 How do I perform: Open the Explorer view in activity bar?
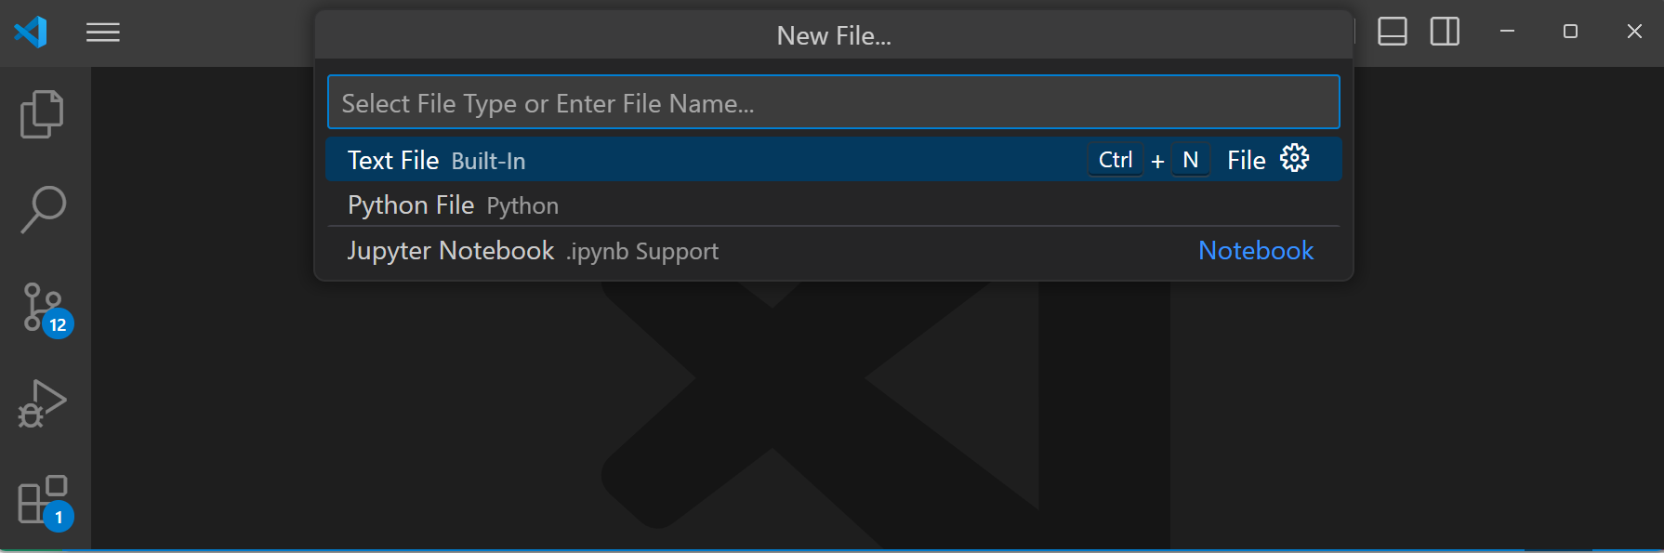(42, 114)
